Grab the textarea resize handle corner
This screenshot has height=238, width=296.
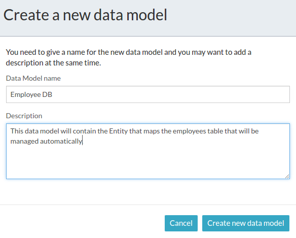click(x=287, y=177)
